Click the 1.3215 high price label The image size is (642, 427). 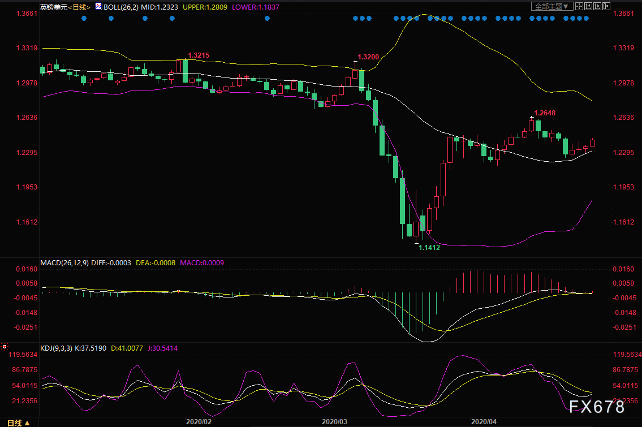click(x=199, y=55)
